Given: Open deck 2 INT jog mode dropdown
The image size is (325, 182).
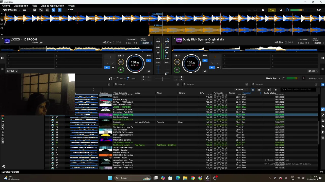Looking at the screenshot, I should pyautogui.click(x=177, y=56).
